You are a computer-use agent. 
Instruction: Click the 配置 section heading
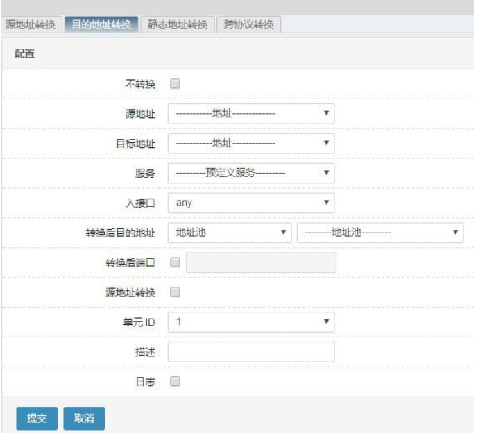(x=25, y=53)
